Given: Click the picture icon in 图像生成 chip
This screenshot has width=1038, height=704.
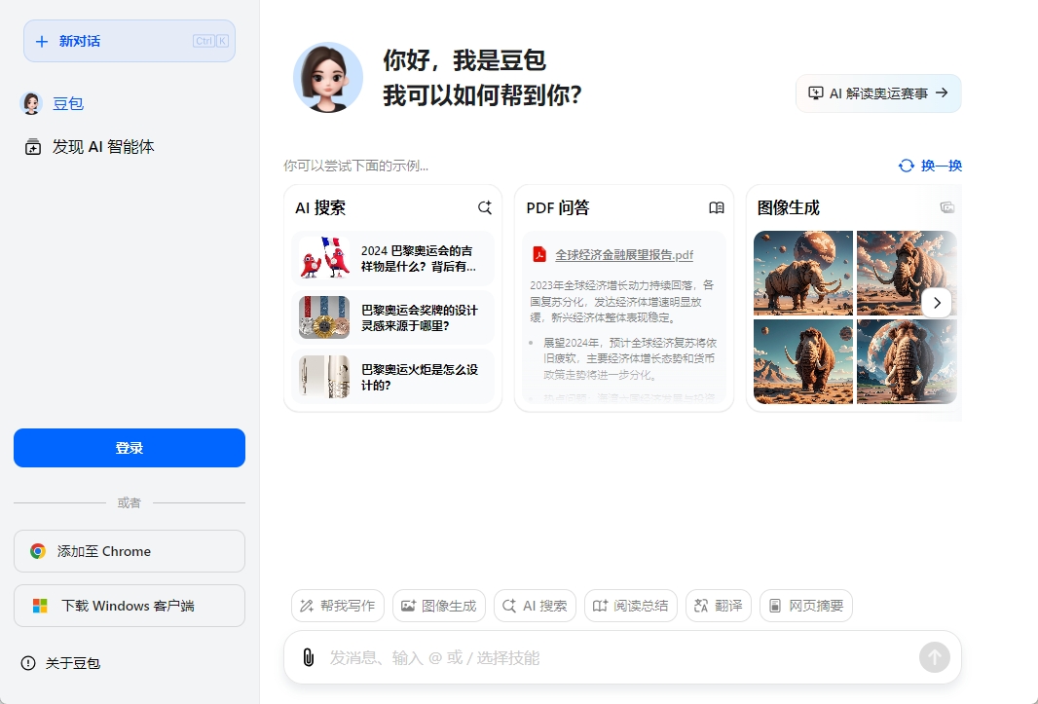Looking at the screenshot, I should point(408,606).
